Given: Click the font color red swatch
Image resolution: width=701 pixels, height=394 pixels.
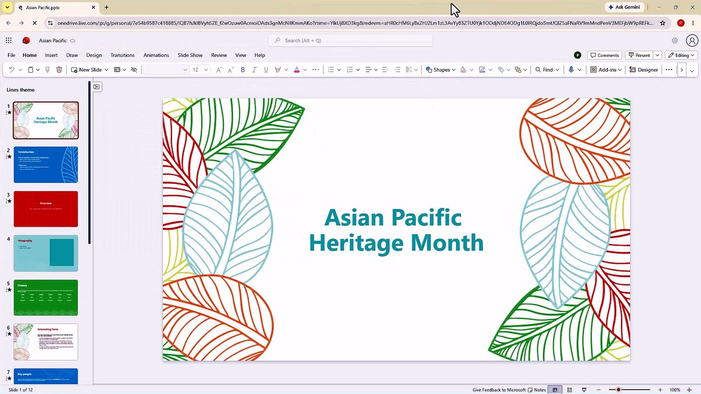Looking at the screenshot, I should pyautogui.click(x=297, y=70).
